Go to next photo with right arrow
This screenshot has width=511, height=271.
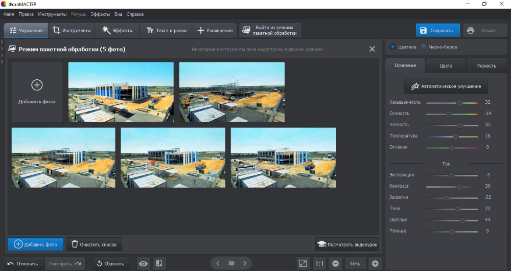(x=245, y=263)
